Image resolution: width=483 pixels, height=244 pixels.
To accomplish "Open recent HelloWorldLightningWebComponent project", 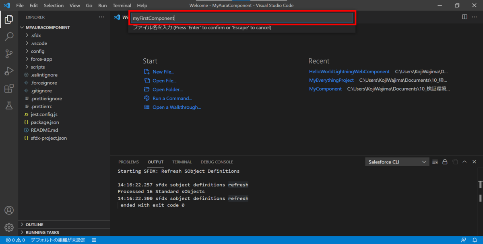I will click(x=349, y=72).
